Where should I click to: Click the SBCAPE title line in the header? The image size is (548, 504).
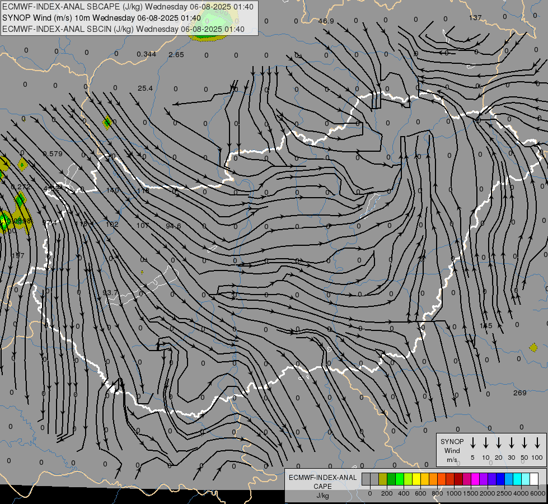(128, 7)
